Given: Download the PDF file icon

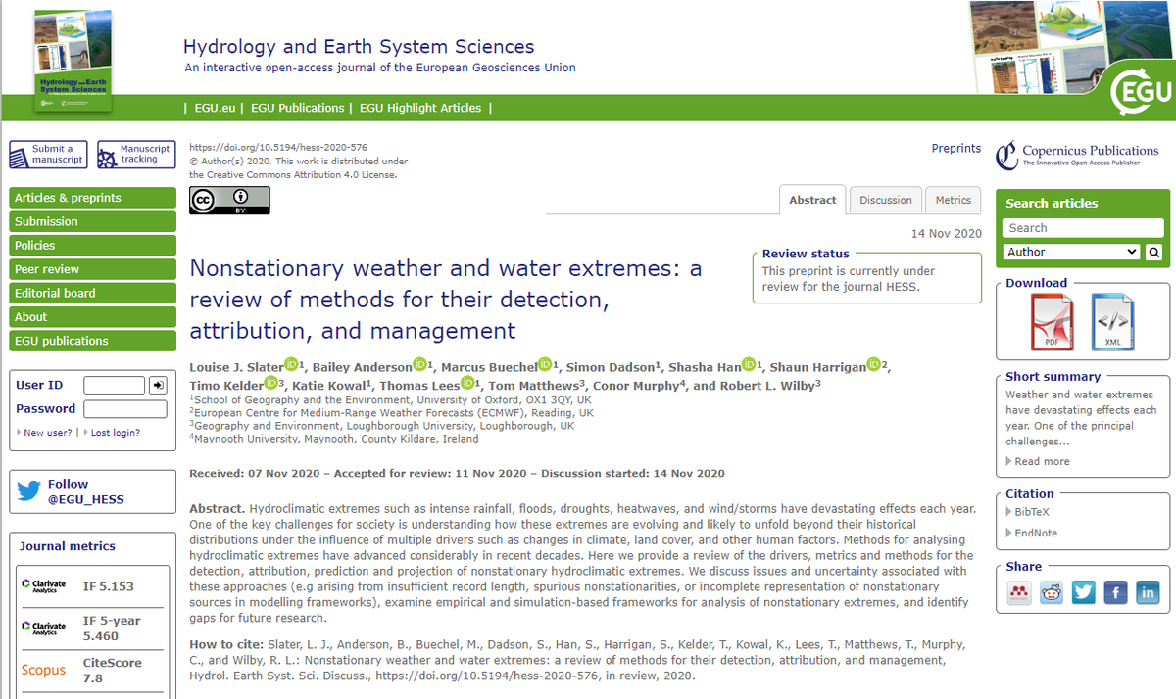Looking at the screenshot, I should point(1052,321).
